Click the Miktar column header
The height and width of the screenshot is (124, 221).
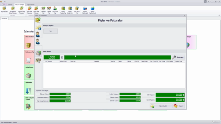click(131, 61)
